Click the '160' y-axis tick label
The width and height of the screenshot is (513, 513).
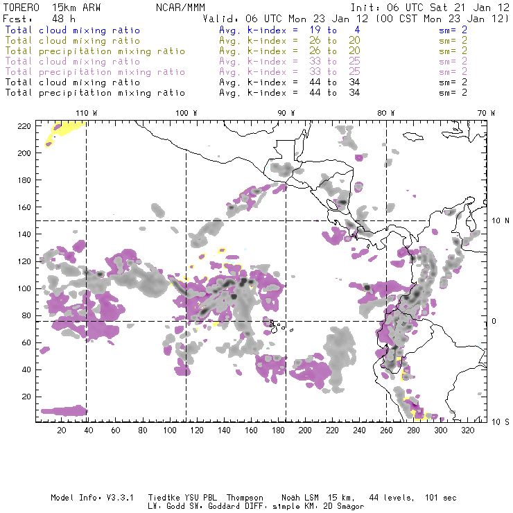point(24,207)
